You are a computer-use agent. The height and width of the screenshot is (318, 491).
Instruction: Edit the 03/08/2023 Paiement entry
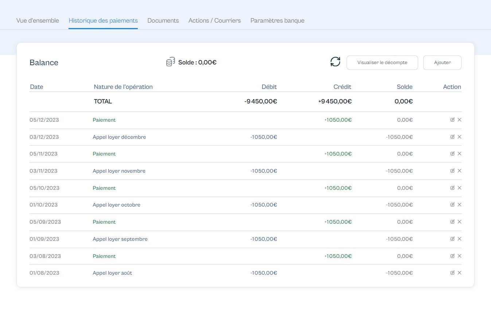(x=452, y=256)
